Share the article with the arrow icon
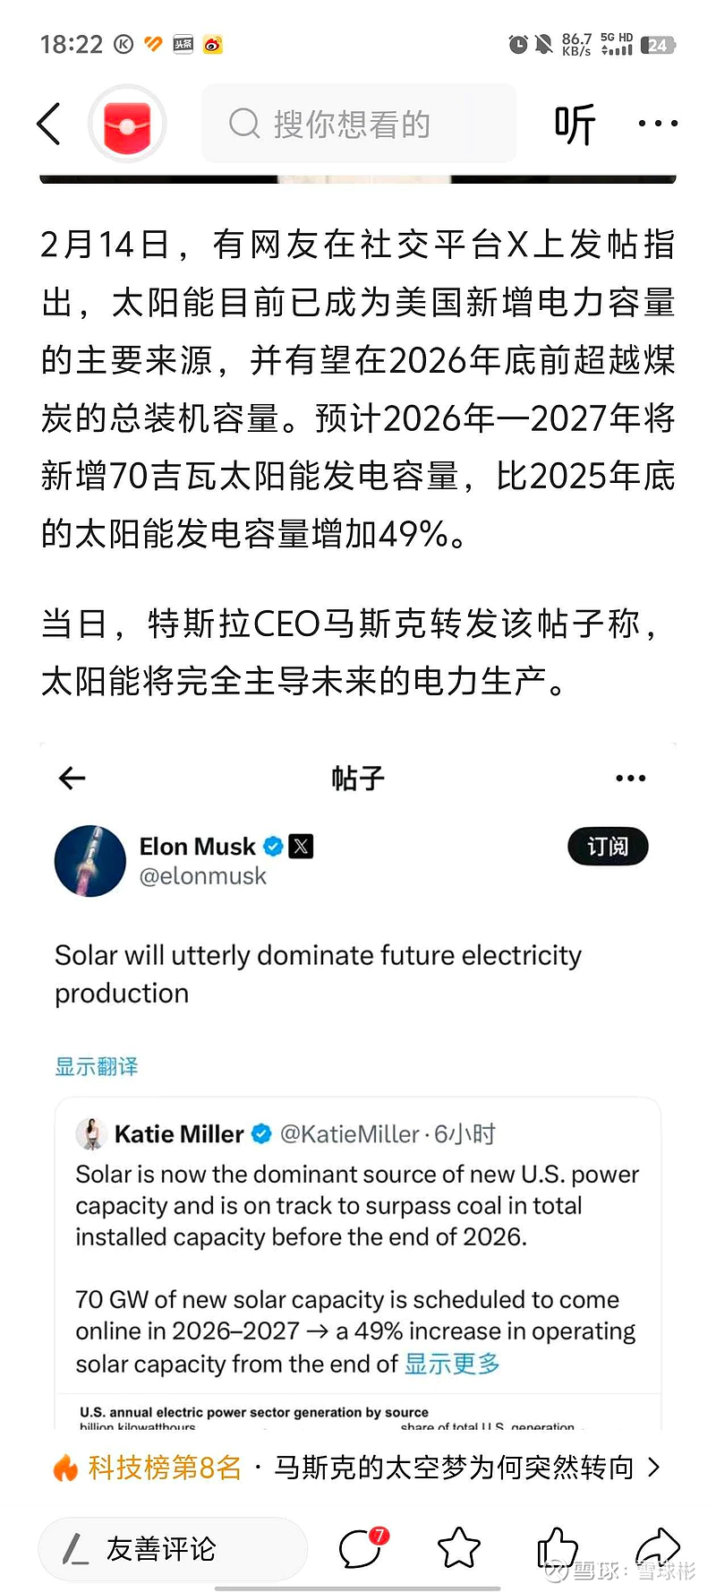This screenshot has height=1593, width=716. 657,1547
